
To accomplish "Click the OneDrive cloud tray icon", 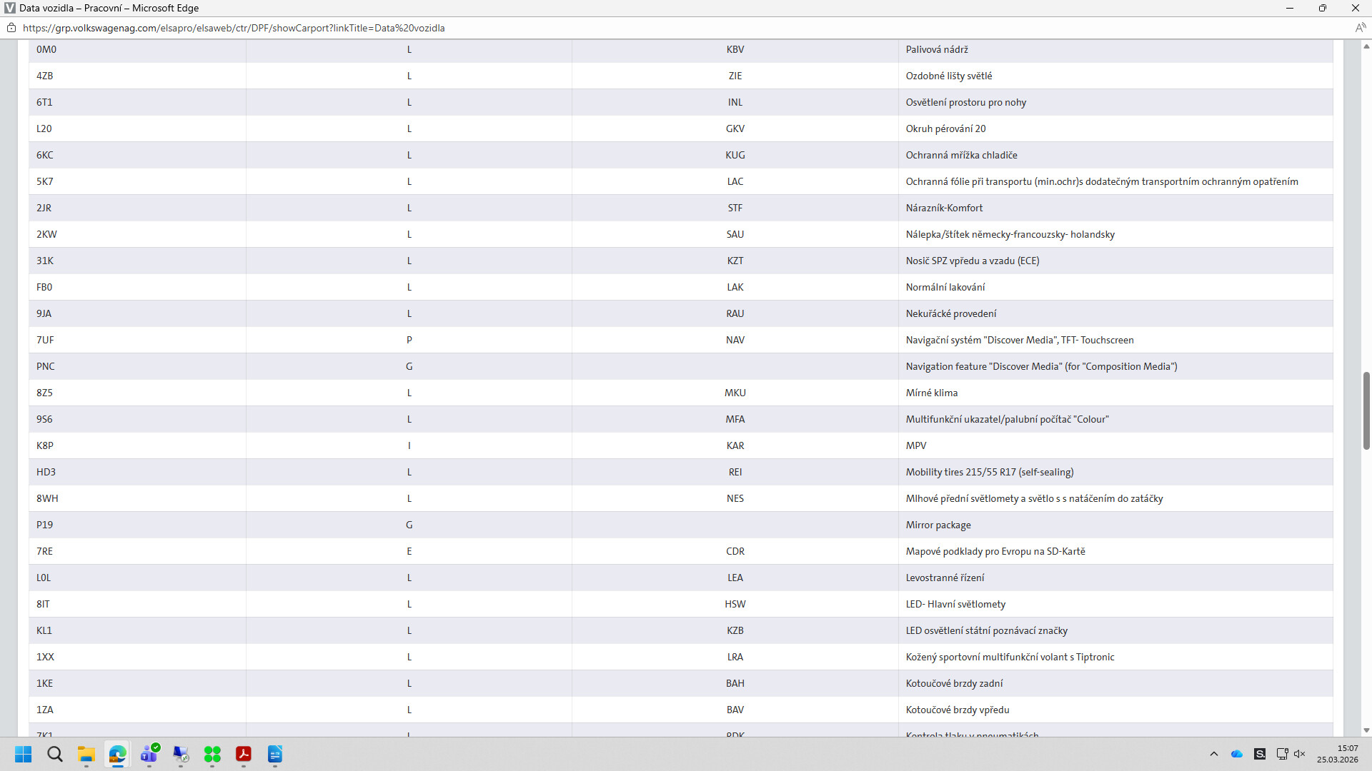I will [1237, 754].
